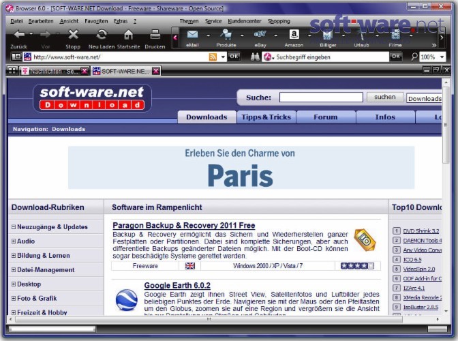Open the Amazon quick link icon
458x341 pixels.
pyautogui.click(x=294, y=35)
